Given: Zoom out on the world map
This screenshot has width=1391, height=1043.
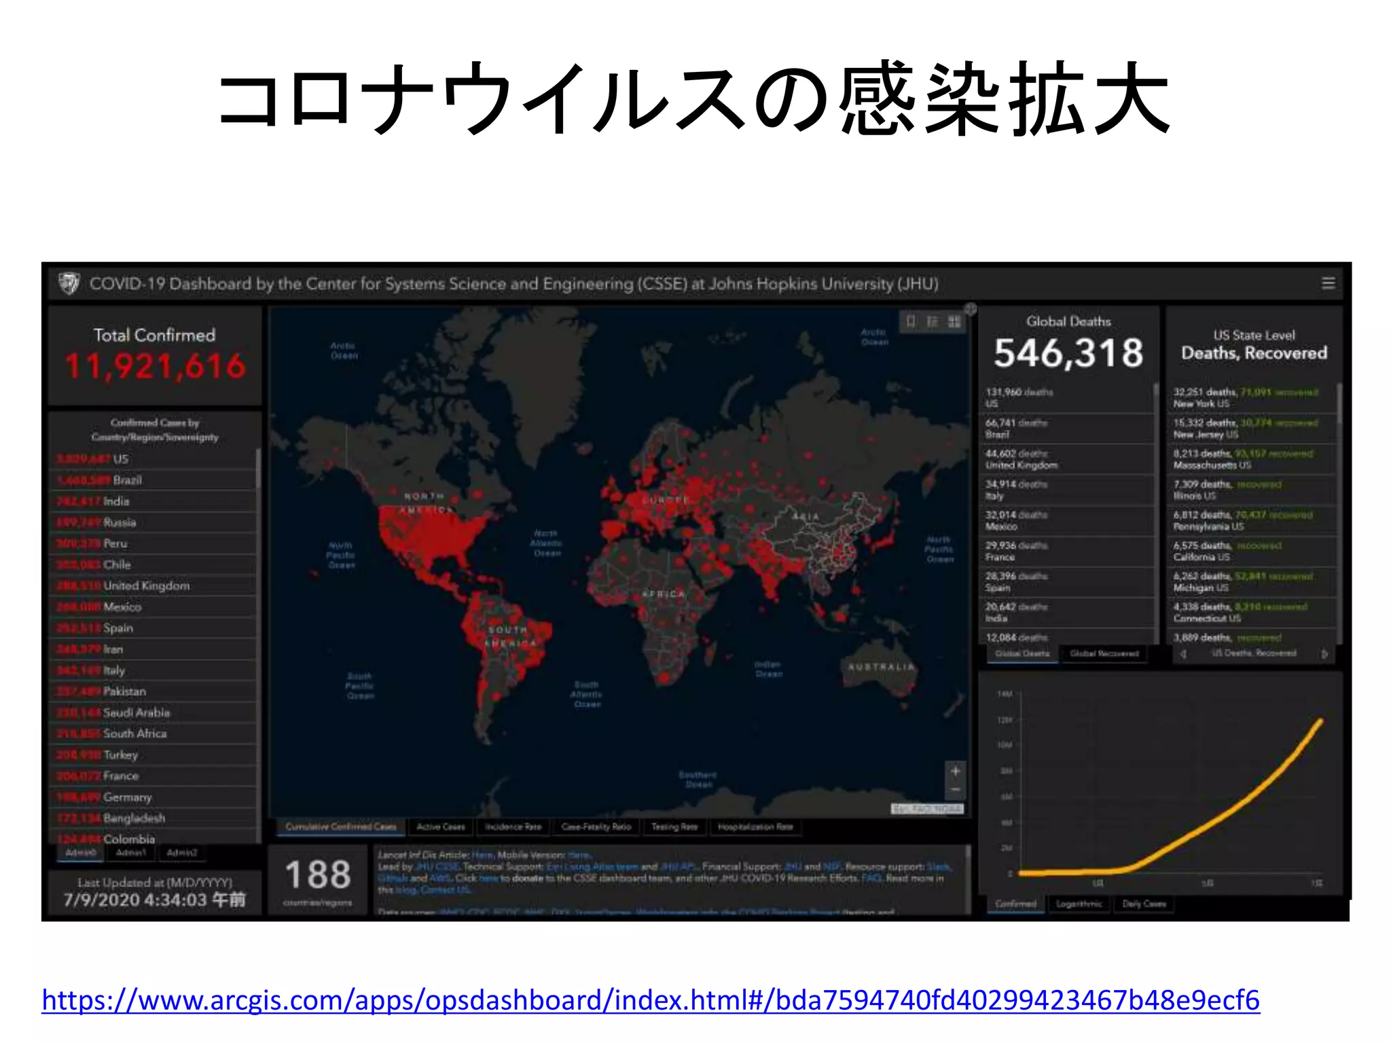Looking at the screenshot, I should click(x=955, y=790).
